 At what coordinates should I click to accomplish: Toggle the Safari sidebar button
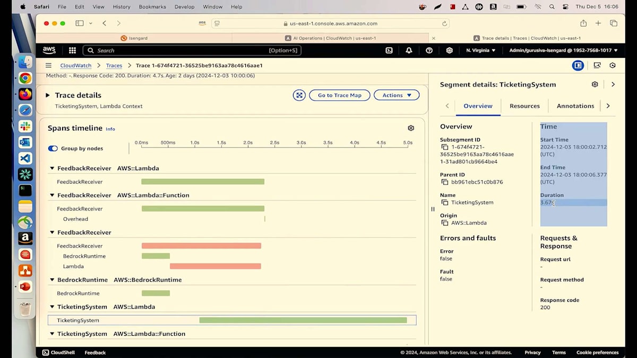point(80,23)
